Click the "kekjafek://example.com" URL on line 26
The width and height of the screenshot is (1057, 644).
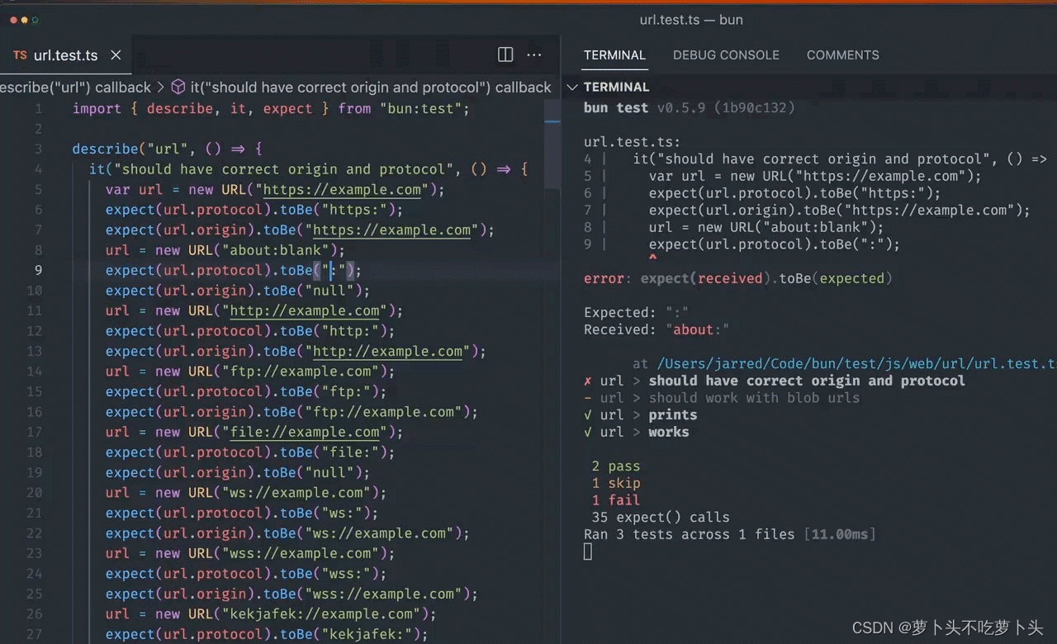(x=321, y=614)
